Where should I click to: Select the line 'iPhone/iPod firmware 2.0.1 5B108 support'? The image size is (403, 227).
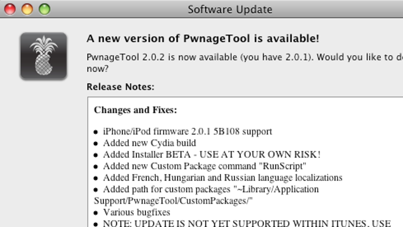click(x=187, y=131)
